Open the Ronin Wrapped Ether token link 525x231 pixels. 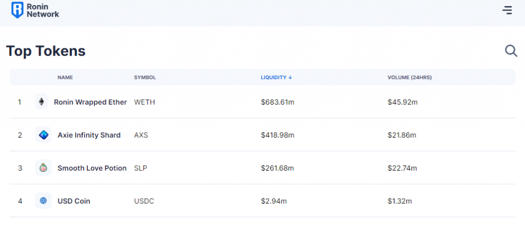(x=90, y=102)
